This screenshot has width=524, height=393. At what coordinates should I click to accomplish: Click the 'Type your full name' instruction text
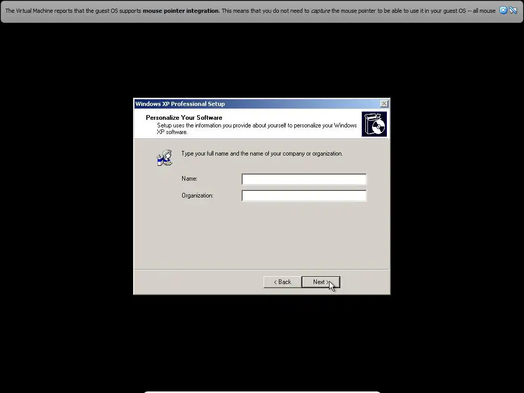pyautogui.click(x=262, y=154)
